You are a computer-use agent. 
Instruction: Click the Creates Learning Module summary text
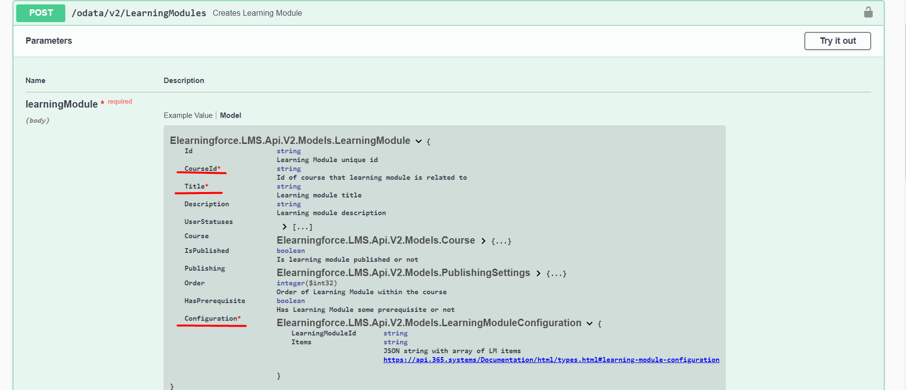(257, 13)
